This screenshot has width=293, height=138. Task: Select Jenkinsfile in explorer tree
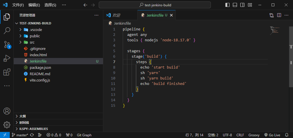point(58,61)
